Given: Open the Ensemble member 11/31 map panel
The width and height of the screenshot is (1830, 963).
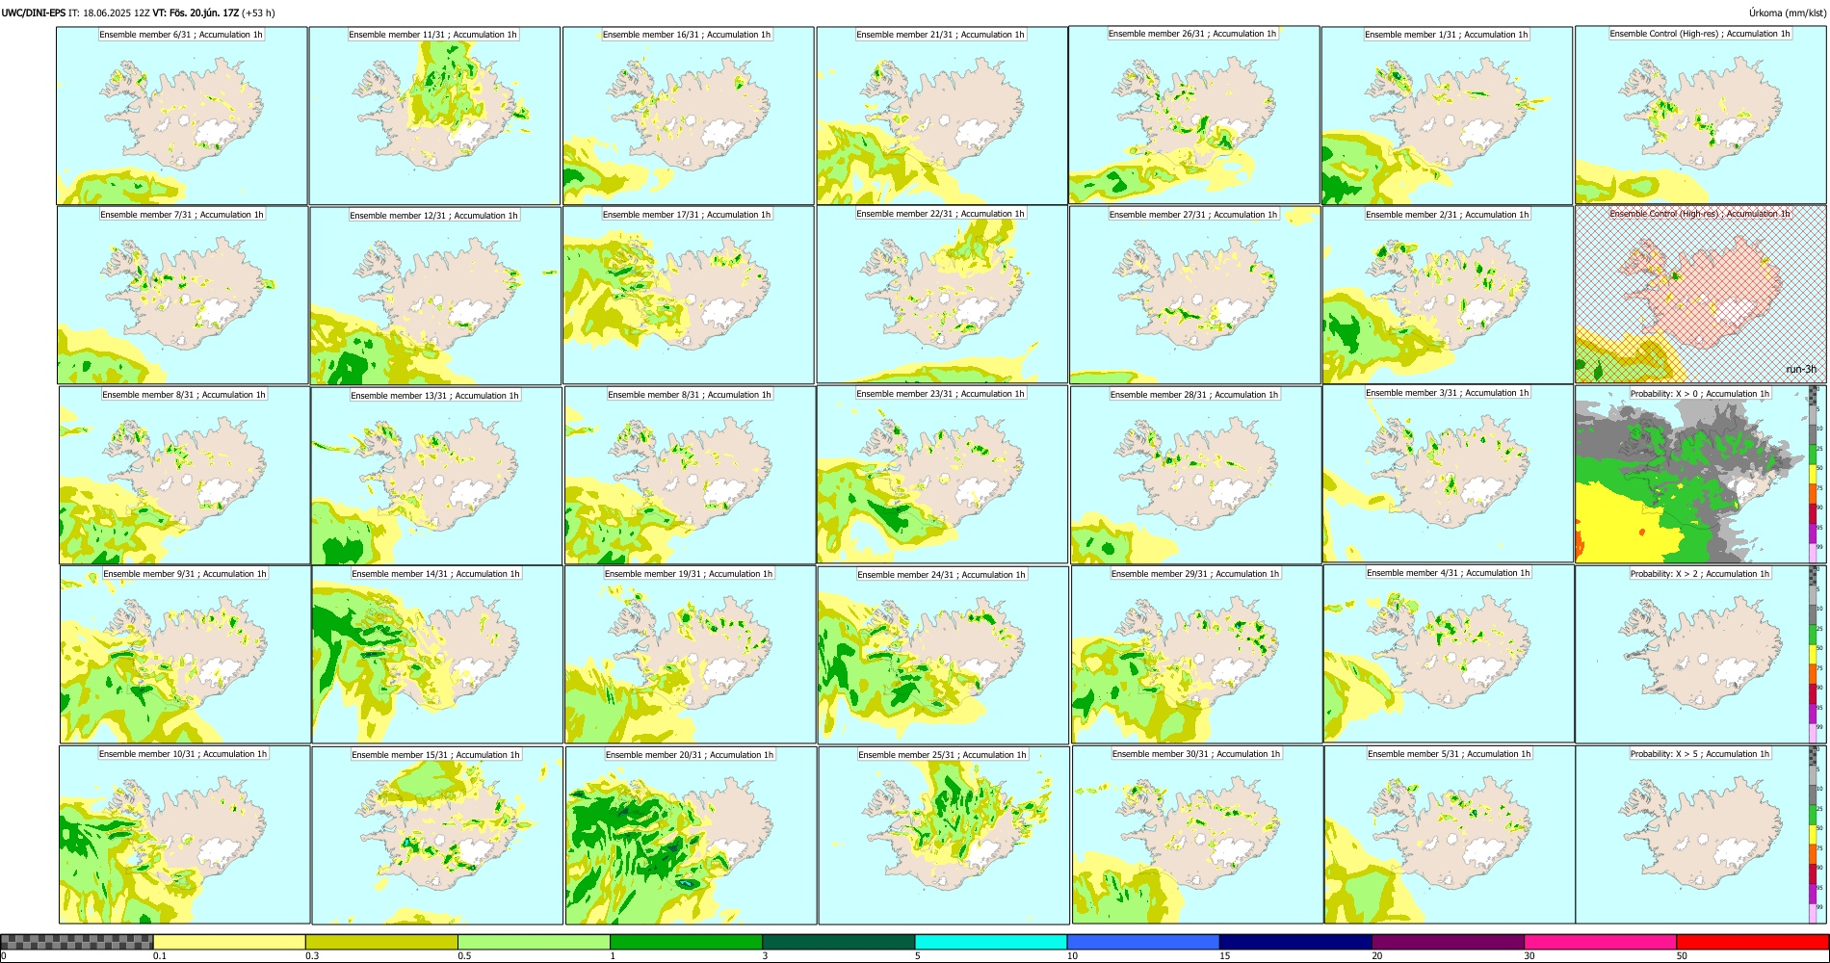Looking at the screenshot, I should [x=434, y=116].
